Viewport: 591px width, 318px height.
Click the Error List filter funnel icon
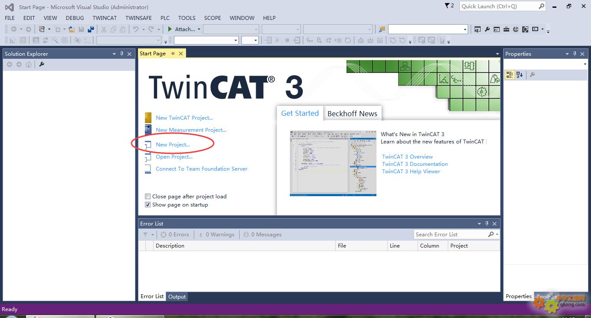click(x=145, y=235)
